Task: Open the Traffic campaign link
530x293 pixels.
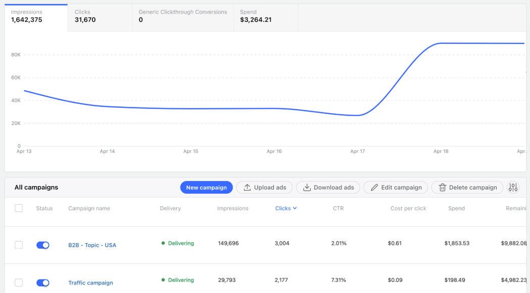Action: click(x=90, y=283)
